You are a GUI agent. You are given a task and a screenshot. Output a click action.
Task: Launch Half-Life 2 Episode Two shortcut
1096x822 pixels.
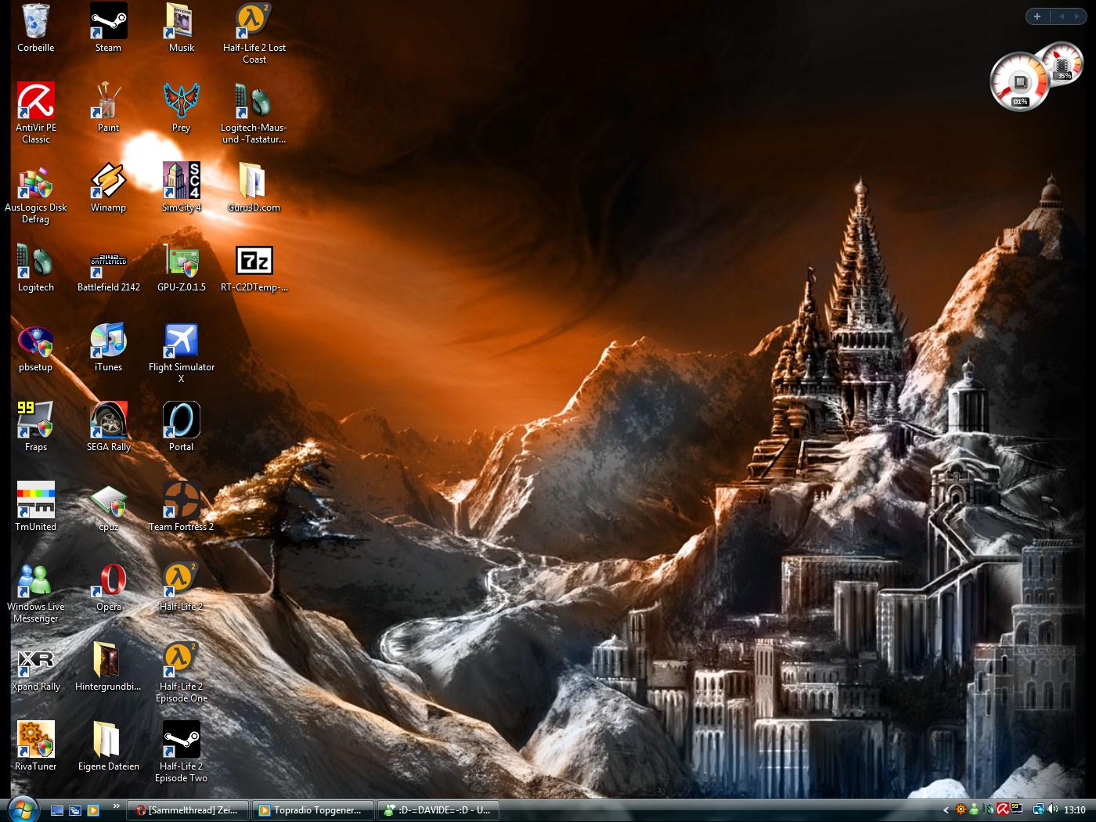point(181,752)
